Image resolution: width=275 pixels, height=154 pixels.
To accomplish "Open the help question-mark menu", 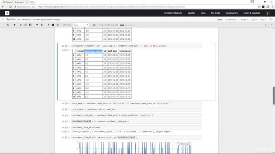I will (271, 20).
